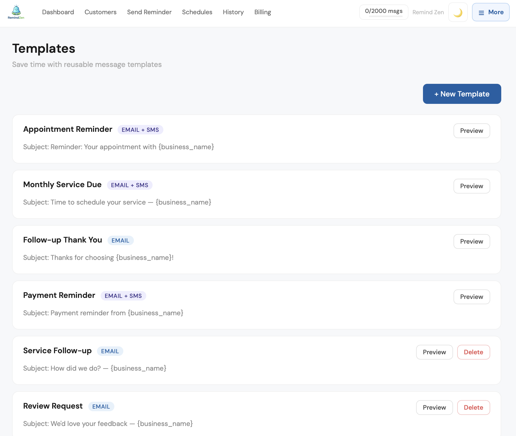This screenshot has width=516, height=436.
Task: Select the Payment Reminder template title
Action: (x=59, y=295)
